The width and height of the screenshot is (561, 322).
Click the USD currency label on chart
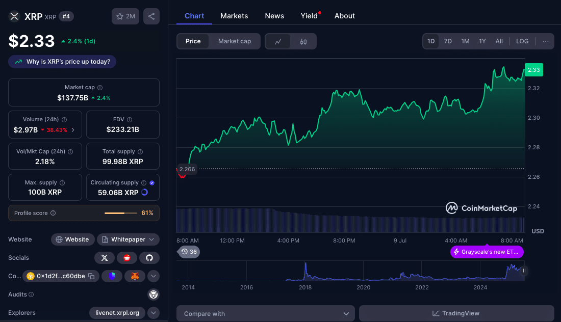click(x=538, y=231)
